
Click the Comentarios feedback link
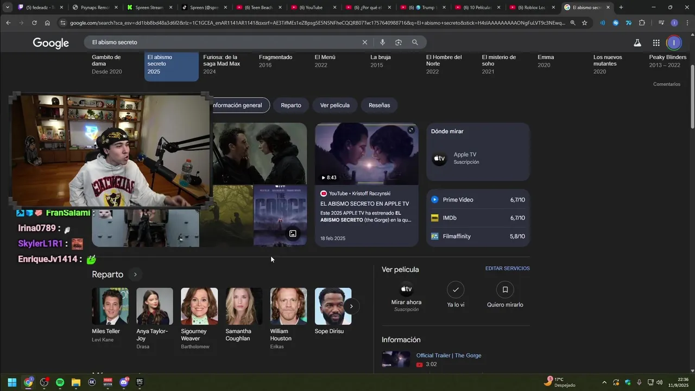pyautogui.click(x=666, y=84)
